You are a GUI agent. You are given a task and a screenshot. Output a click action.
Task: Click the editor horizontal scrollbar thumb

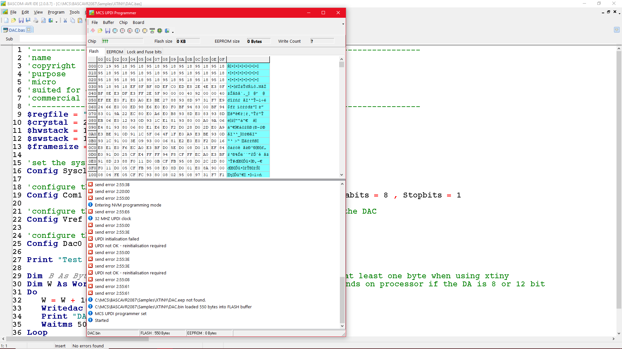[x=78, y=339]
